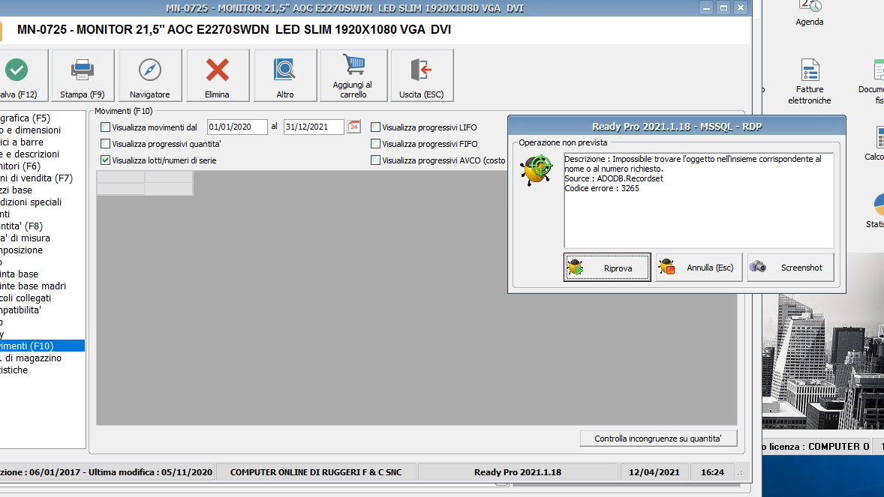Select 'di magazzino' list entry
Screen dimensions: 884x497
(x=42, y=358)
